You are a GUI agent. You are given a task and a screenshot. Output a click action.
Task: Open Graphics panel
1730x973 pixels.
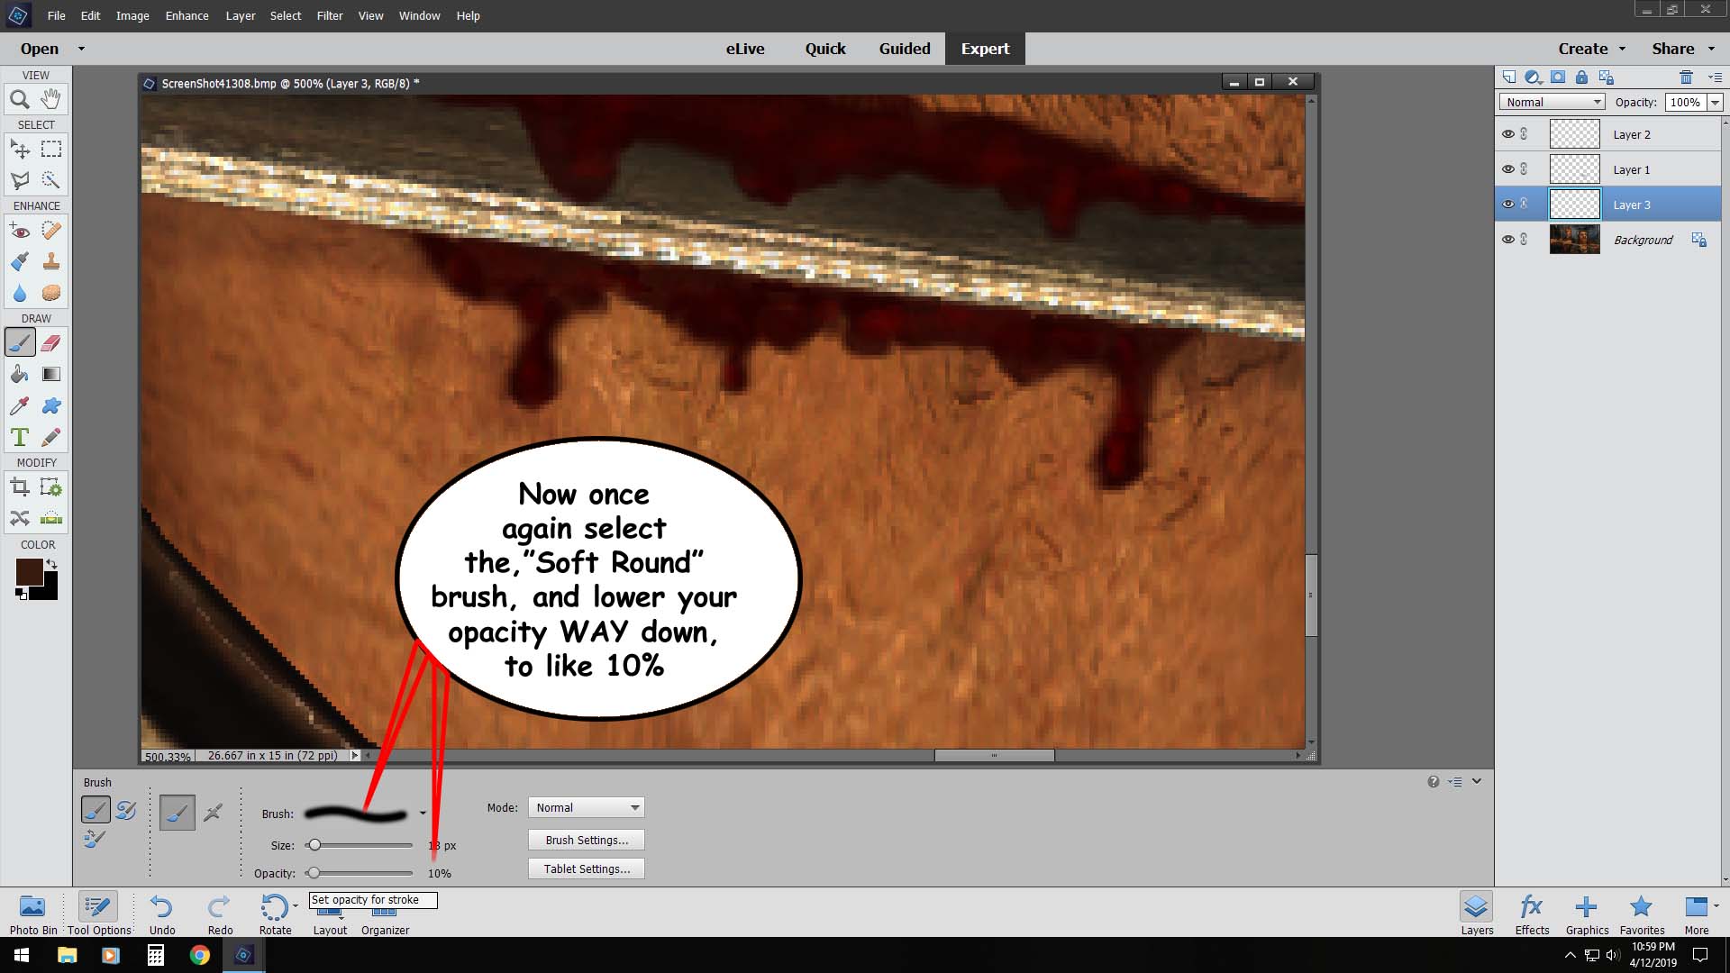click(x=1587, y=914)
